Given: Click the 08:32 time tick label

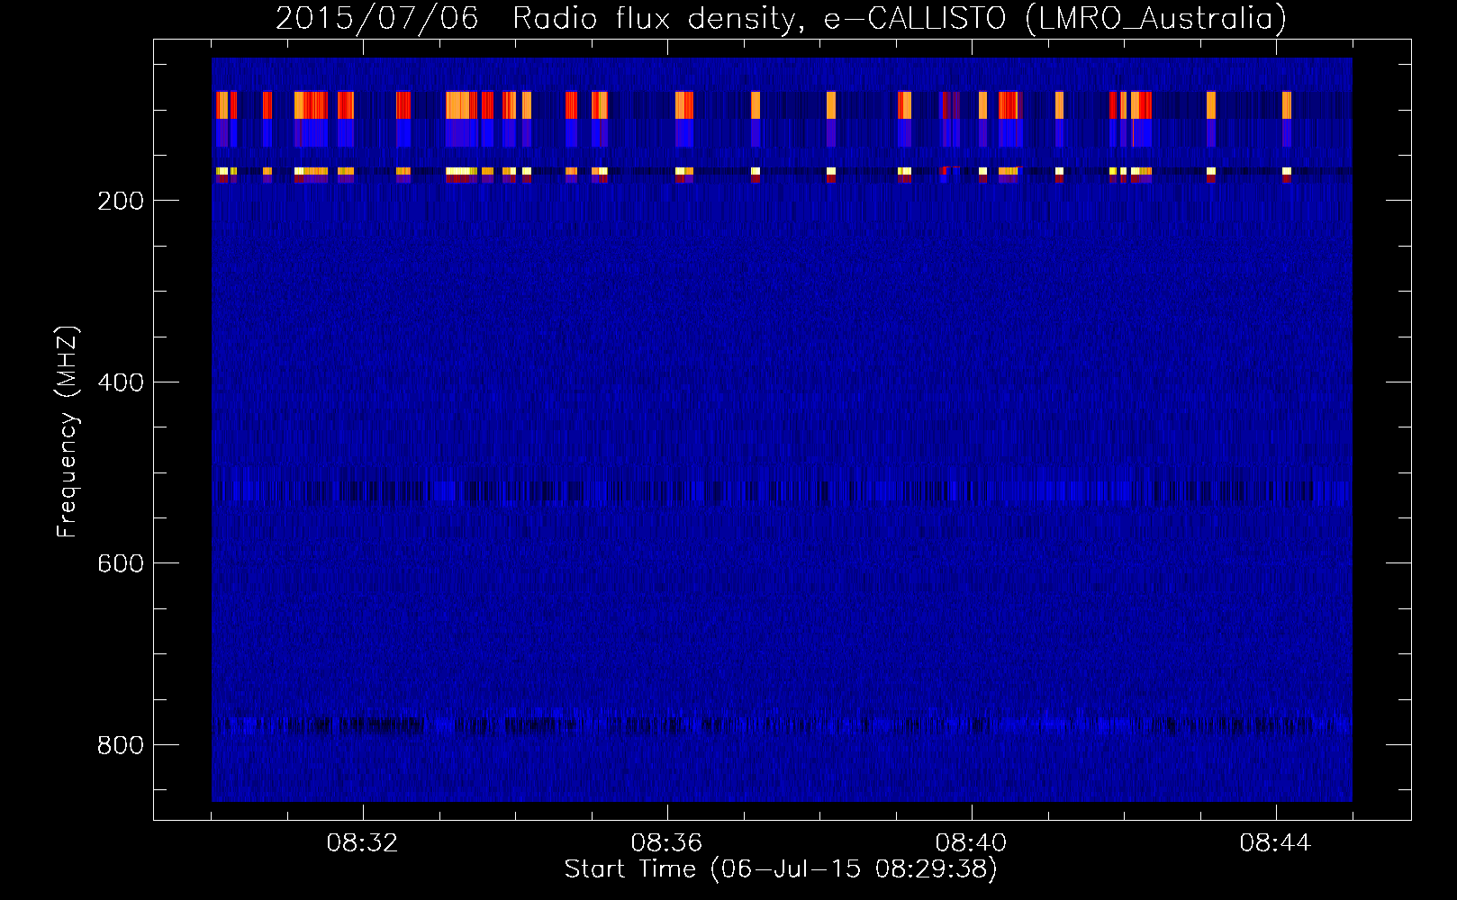Looking at the screenshot, I should pos(362,843).
